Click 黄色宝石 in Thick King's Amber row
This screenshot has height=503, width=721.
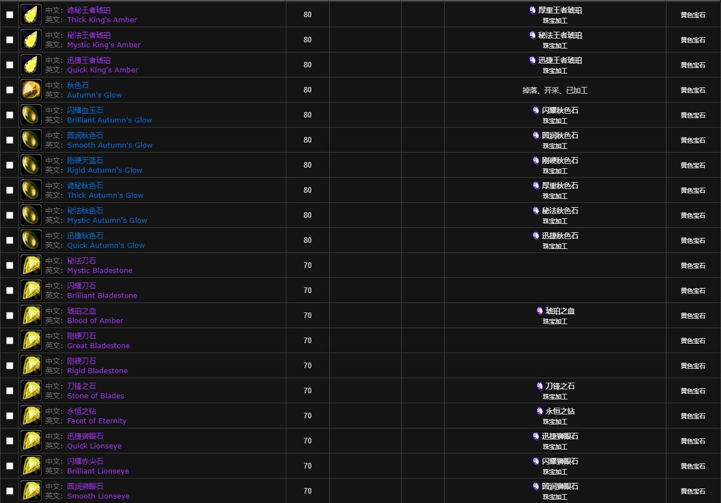[x=693, y=15]
